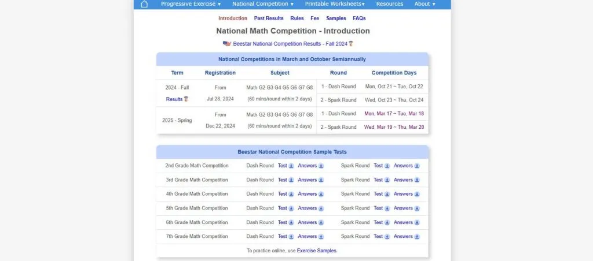Download 4th Grade Spark Round Test icon
Image resolution: width=593 pixels, height=261 pixels.
click(x=387, y=194)
